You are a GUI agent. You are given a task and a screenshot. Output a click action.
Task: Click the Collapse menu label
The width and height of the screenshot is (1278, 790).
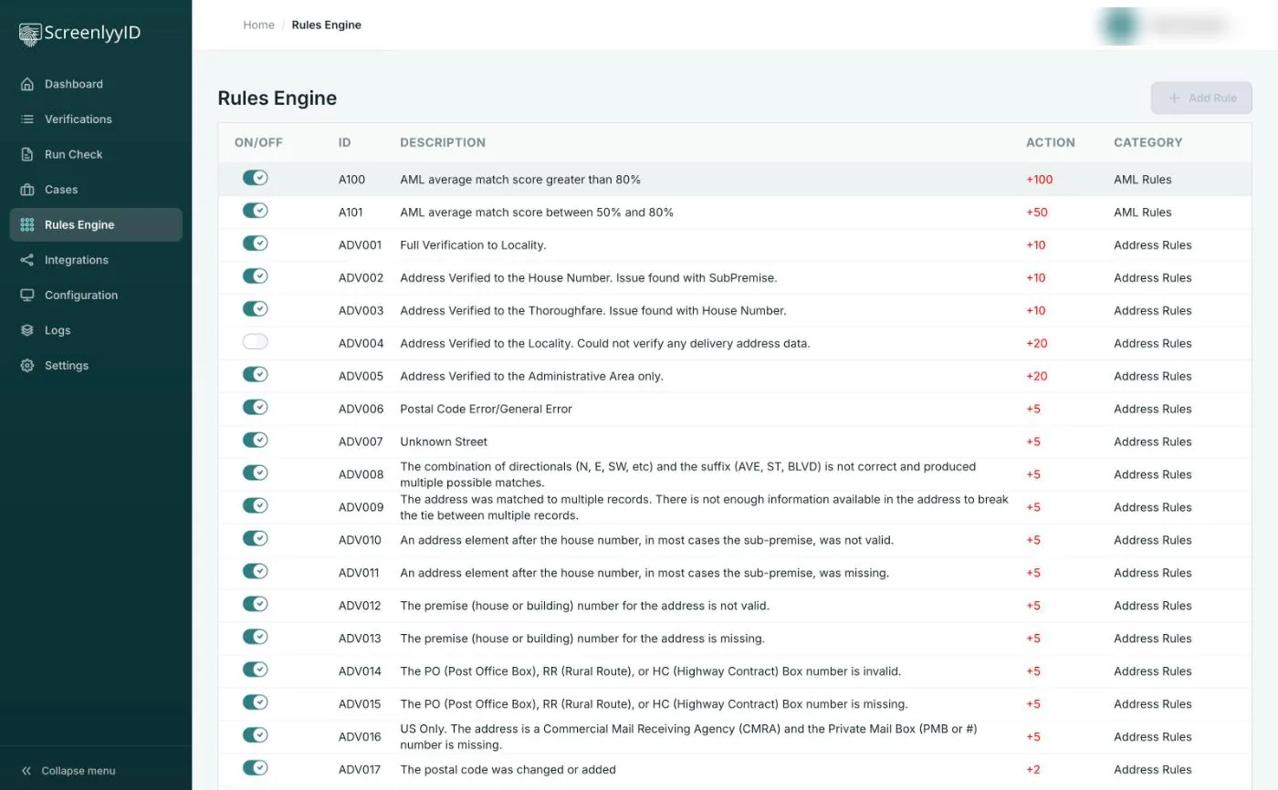79,771
